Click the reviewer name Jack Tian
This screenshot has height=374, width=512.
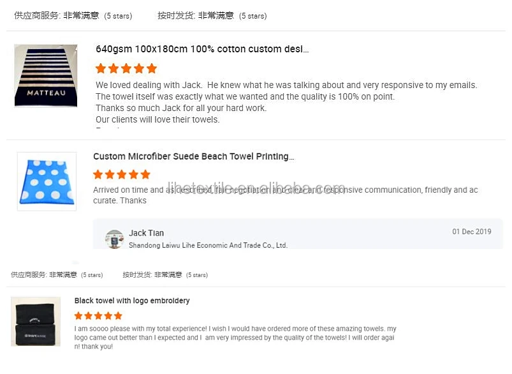[146, 233]
